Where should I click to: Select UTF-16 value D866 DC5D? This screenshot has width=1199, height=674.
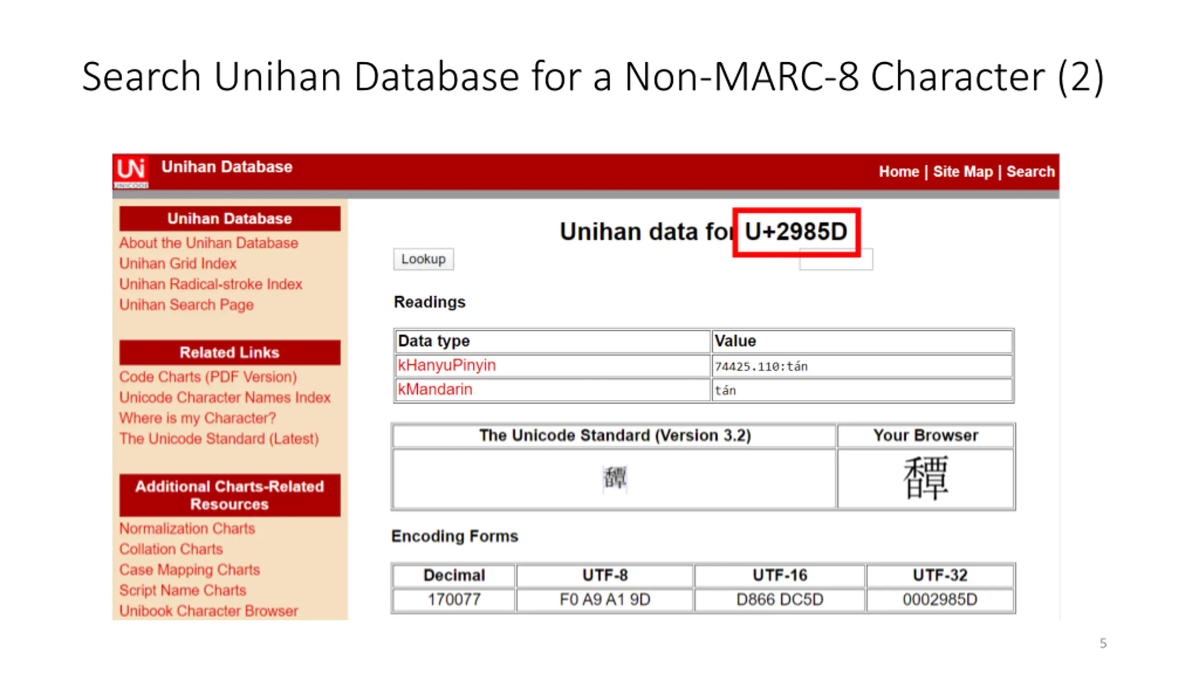point(779,600)
